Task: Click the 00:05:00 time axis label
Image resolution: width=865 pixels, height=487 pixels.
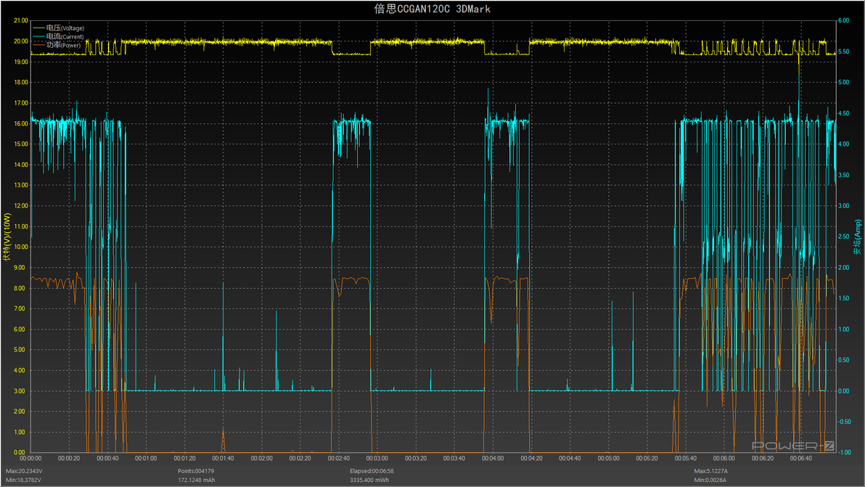Action: 609,458
